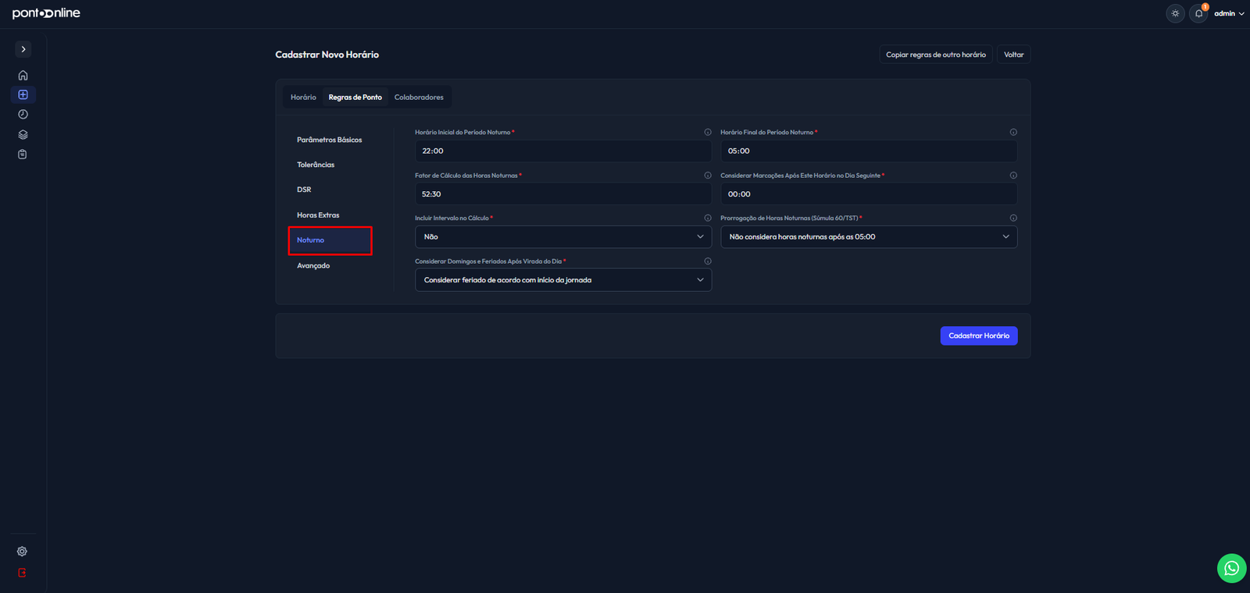Open the plus-square icon in the sidebar
1250x593 pixels.
(23, 94)
